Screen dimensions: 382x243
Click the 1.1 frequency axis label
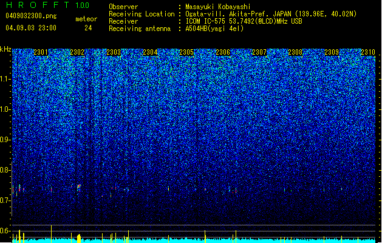click(5, 79)
